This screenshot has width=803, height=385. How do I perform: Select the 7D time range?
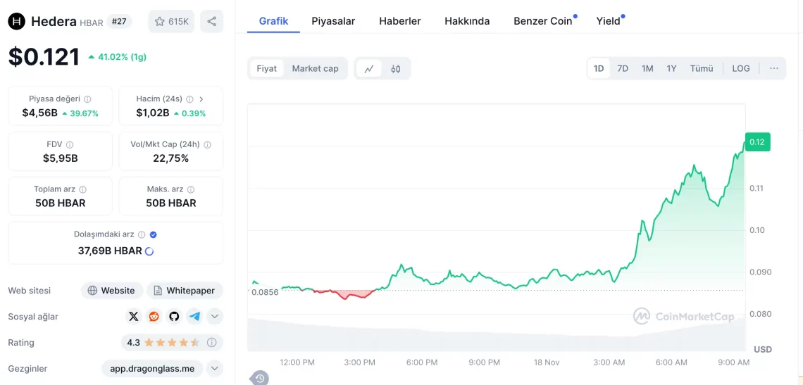pyautogui.click(x=622, y=68)
